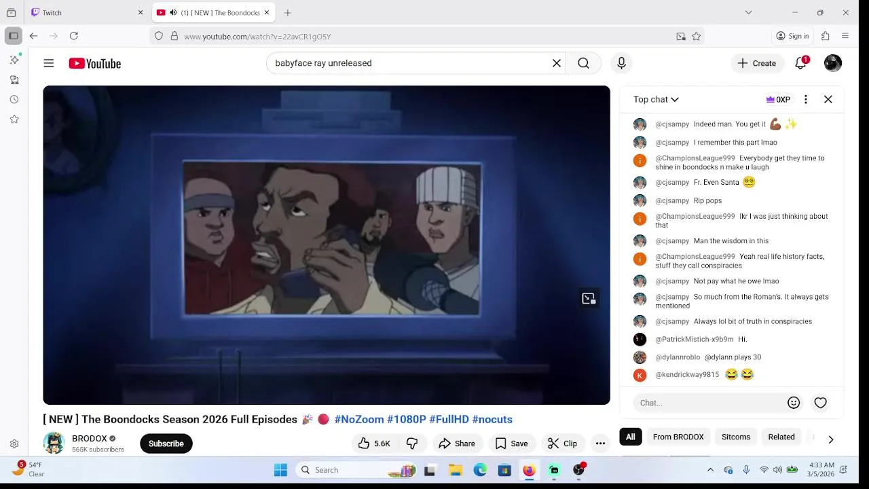Click the Create button
The height and width of the screenshot is (489, 869).
pyautogui.click(x=757, y=63)
